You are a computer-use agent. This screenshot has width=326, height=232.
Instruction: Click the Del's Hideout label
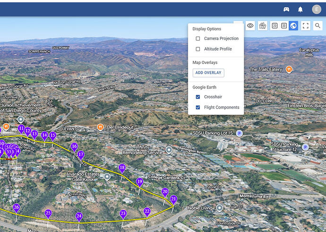pos(120,127)
